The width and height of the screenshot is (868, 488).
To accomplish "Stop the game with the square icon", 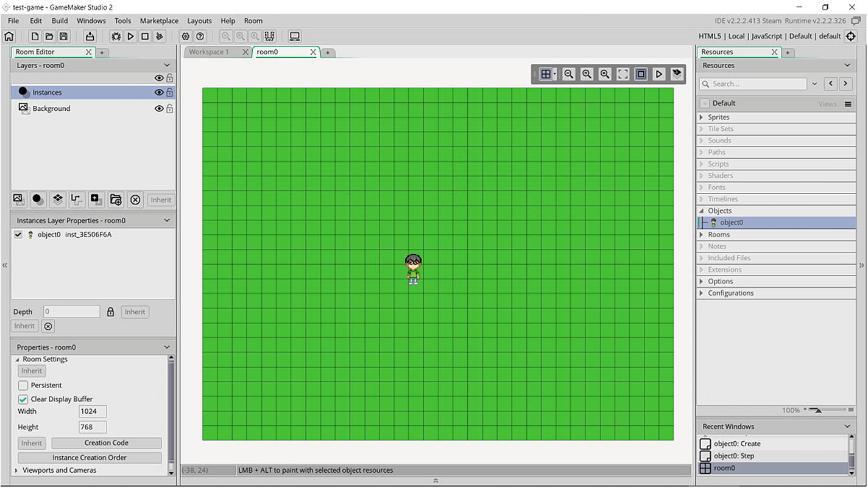I will 145,37.
